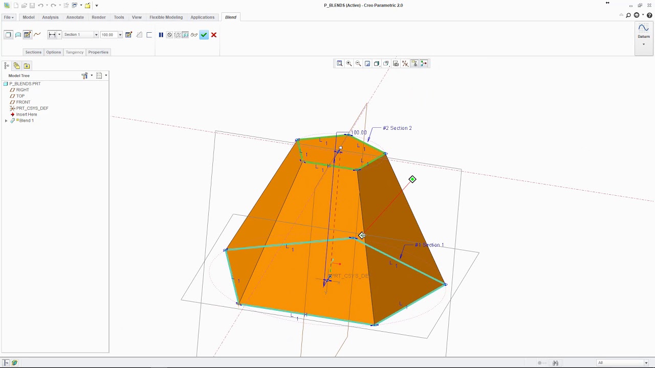Select the blend as surface icon
This screenshot has width=655, height=368.
[18, 35]
